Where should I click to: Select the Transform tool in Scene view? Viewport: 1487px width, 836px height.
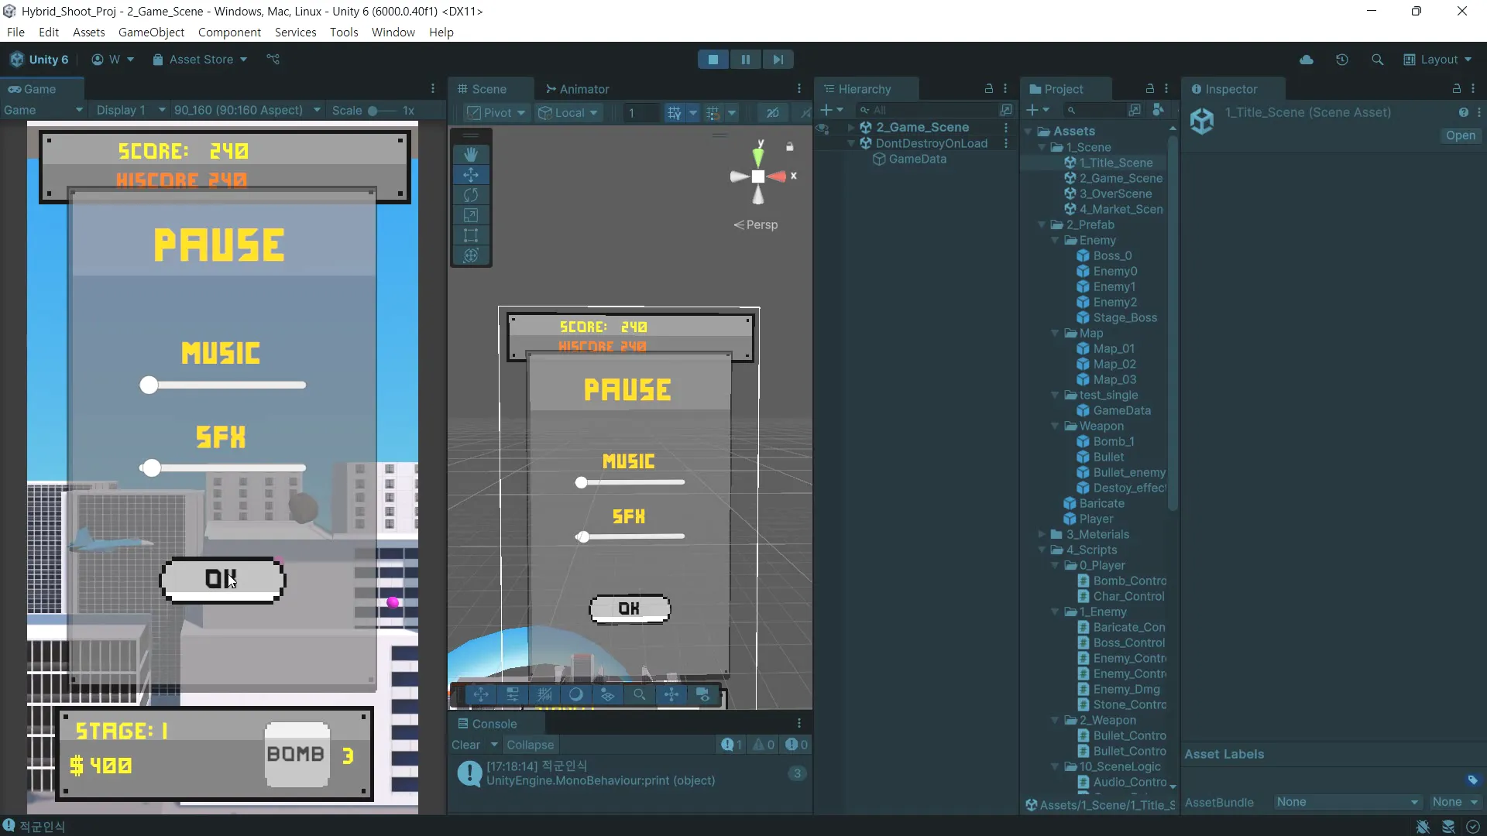tap(471, 255)
